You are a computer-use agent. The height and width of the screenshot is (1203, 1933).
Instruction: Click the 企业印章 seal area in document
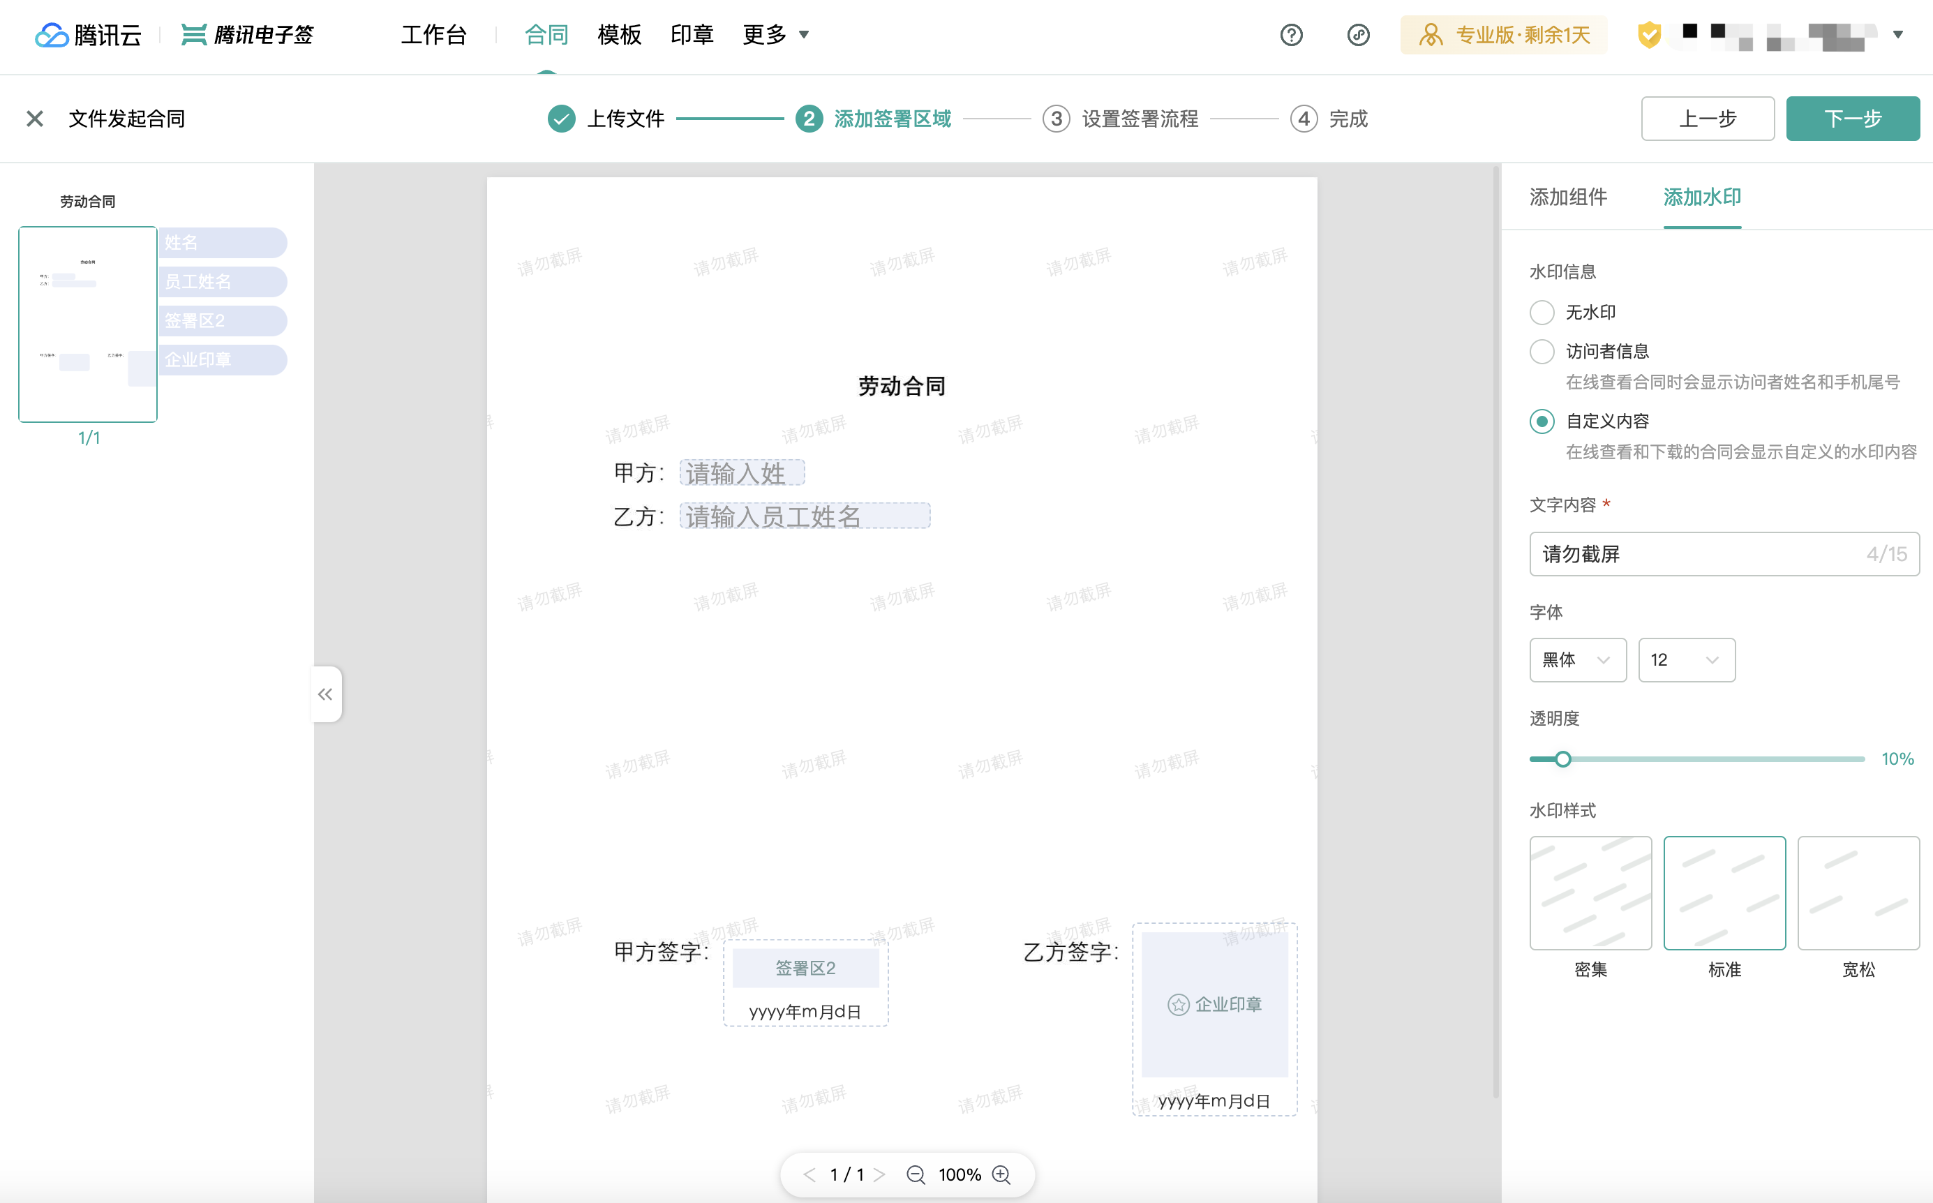point(1215,1004)
